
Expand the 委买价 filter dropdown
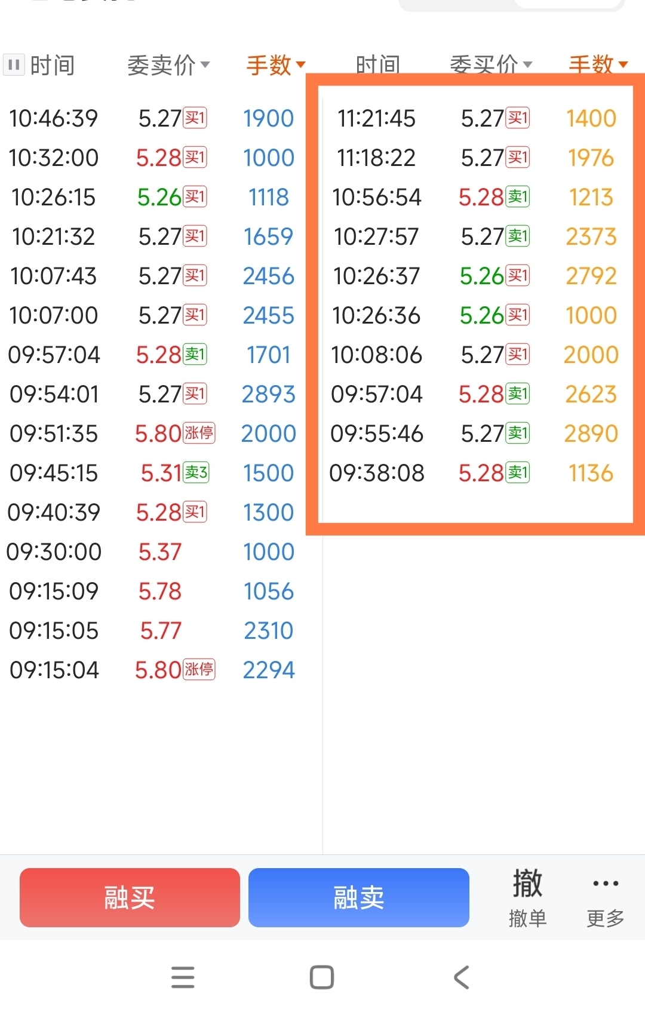491,65
